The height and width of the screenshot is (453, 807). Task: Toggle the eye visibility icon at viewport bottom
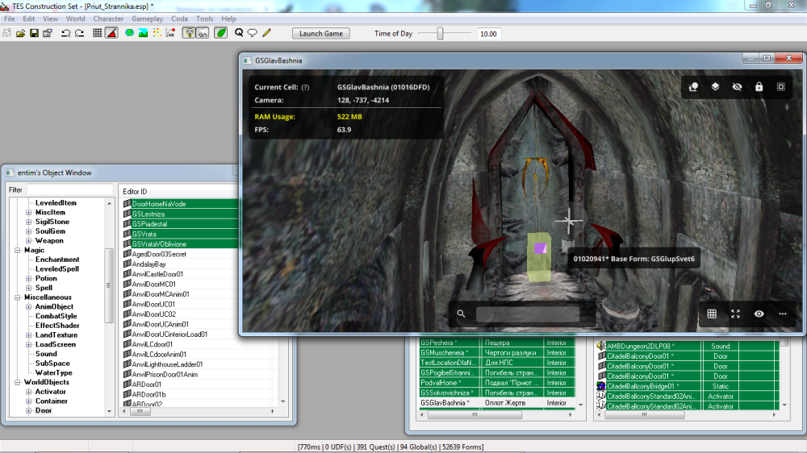coord(759,314)
